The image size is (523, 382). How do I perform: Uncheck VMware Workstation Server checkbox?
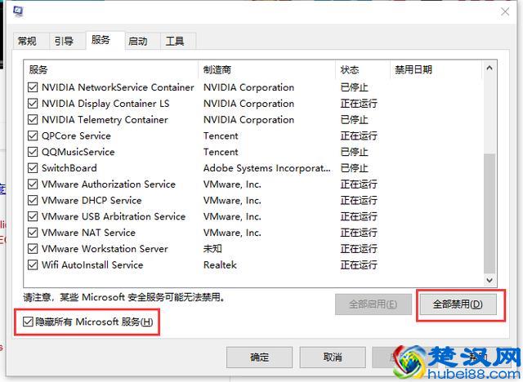33,249
